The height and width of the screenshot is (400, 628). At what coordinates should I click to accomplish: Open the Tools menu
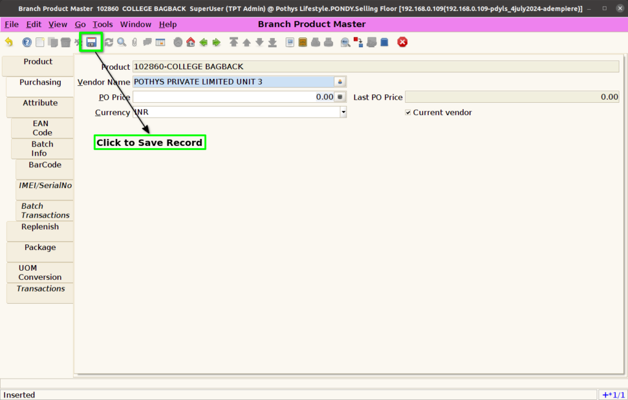click(x=102, y=25)
